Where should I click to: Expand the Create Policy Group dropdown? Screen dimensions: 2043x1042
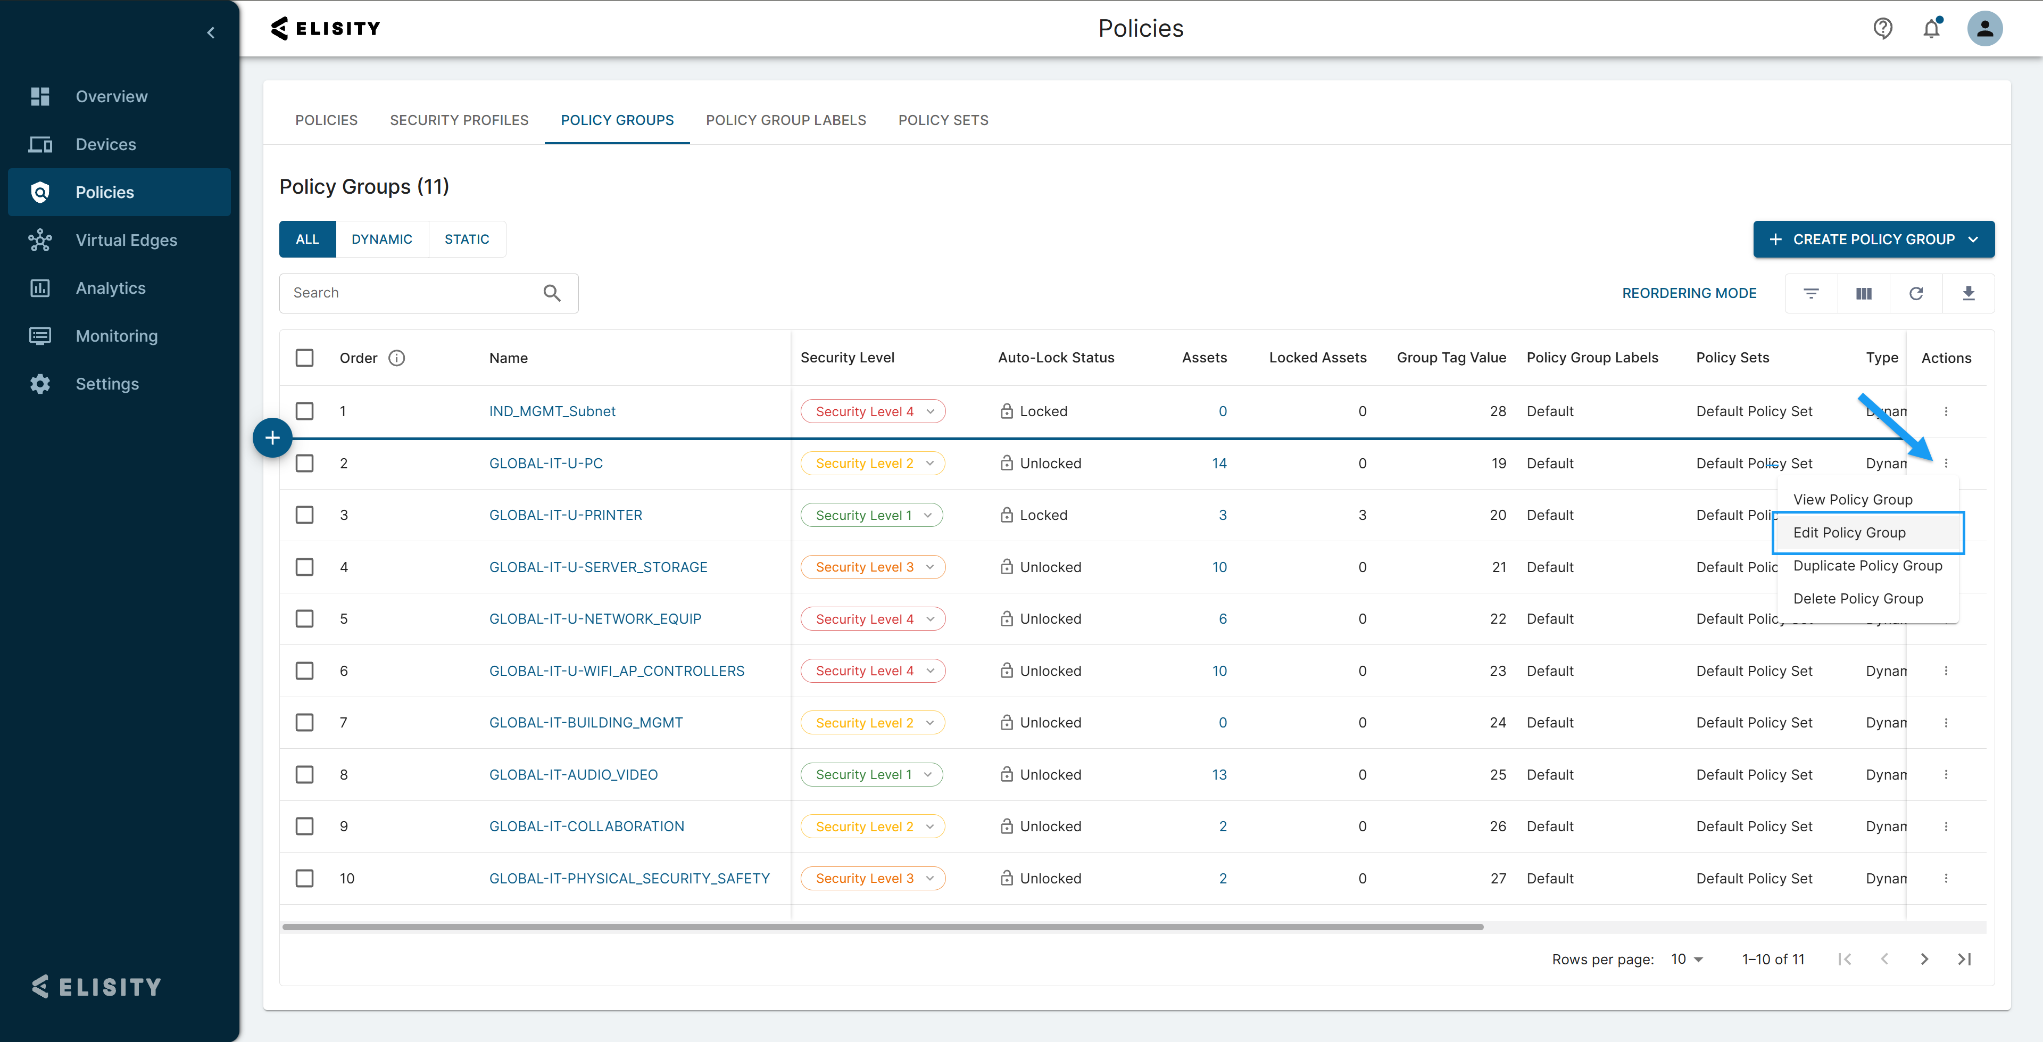(x=1973, y=239)
